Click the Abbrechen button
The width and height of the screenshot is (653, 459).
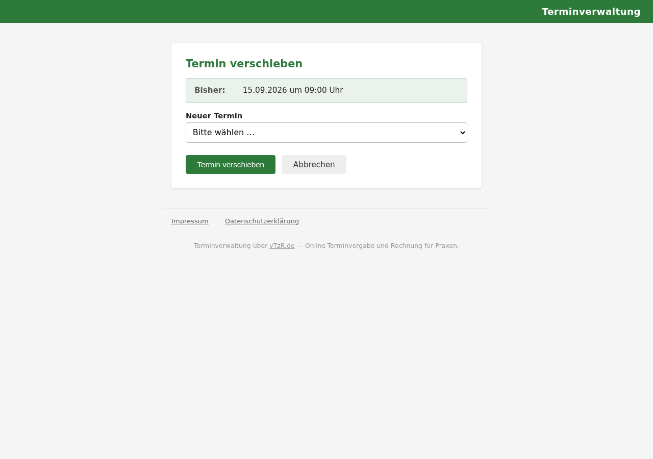[x=314, y=165]
